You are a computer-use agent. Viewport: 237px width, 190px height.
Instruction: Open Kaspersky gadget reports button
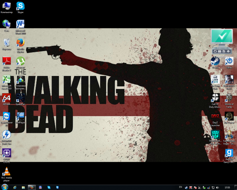[x=220, y=52]
